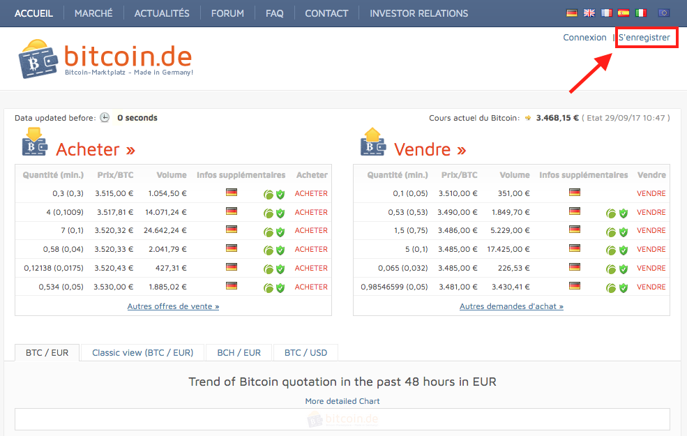
Task: Open INVESTOR RELATIONS in the nav bar
Action: point(419,13)
